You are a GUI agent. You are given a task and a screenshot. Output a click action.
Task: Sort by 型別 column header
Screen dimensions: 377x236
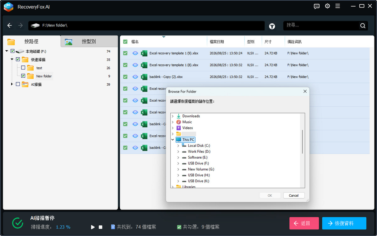coord(253,42)
